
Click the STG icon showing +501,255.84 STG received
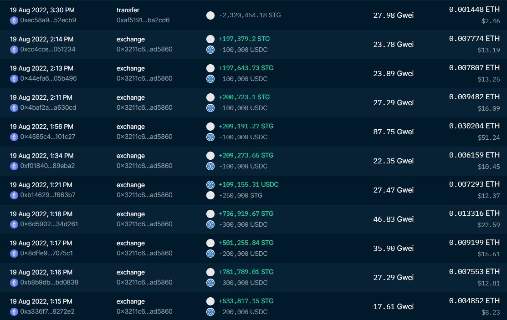(210, 243)
